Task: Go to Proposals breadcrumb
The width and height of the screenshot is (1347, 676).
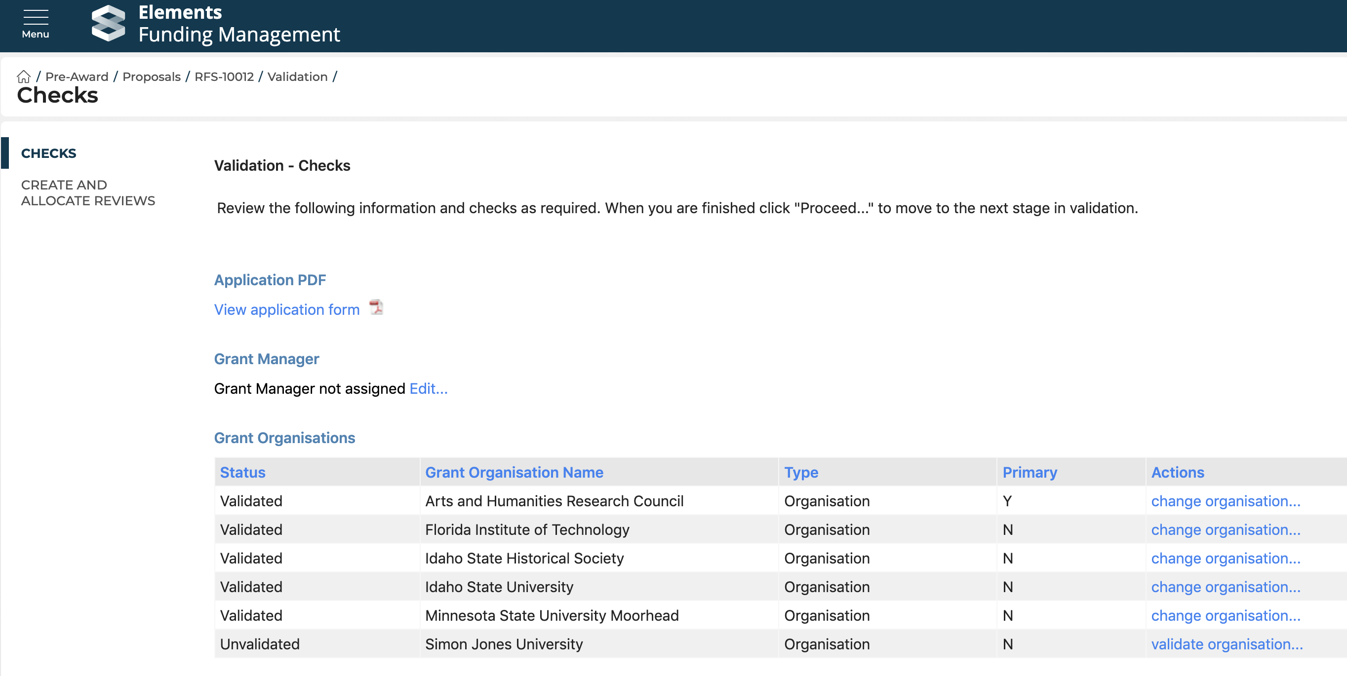Action: coord(151,77)
